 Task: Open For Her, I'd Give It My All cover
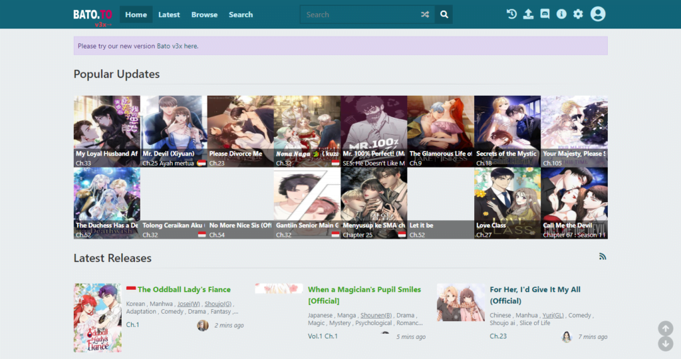pyautogui.click(x=461, y=302)
